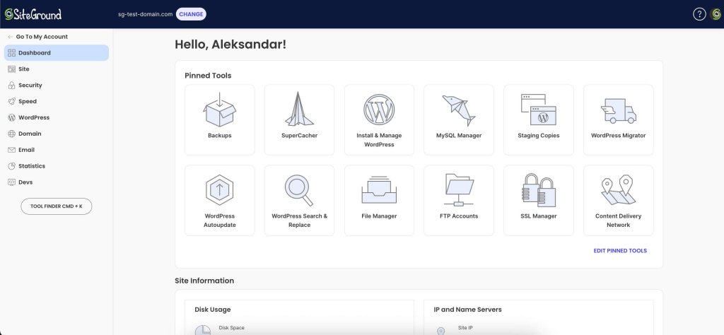Open the Speed menu item
The width and height of the screenshot is (724, 335).
click(57, 101)
